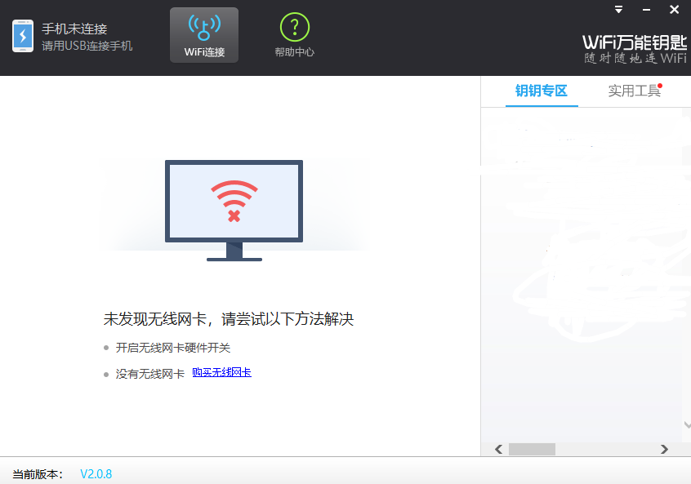Click the left scroll arrow below the panel
The image size is (691, 484).
[x=497, y=449]
